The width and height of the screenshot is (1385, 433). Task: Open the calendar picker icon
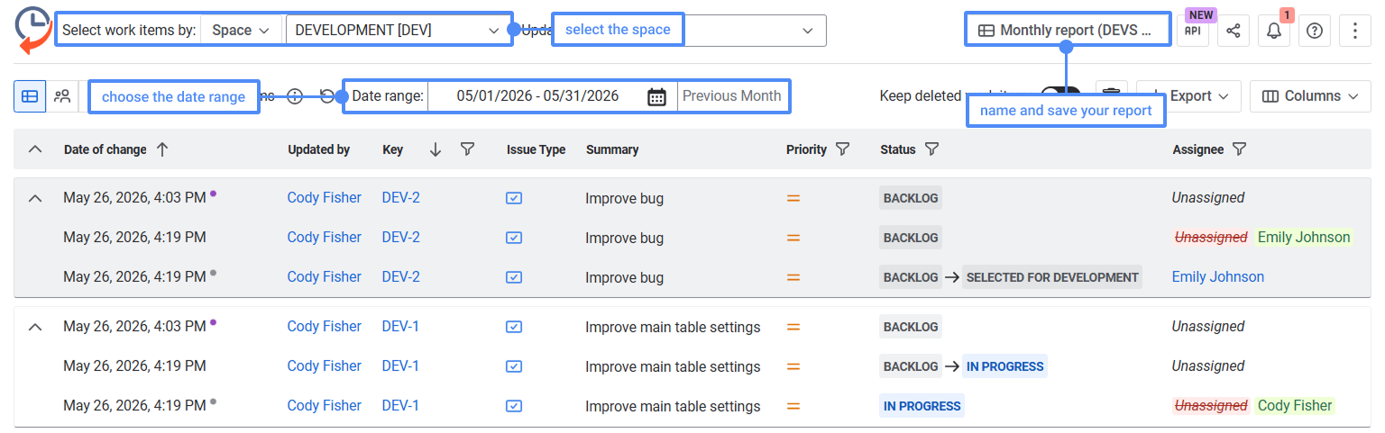[657, 96]
